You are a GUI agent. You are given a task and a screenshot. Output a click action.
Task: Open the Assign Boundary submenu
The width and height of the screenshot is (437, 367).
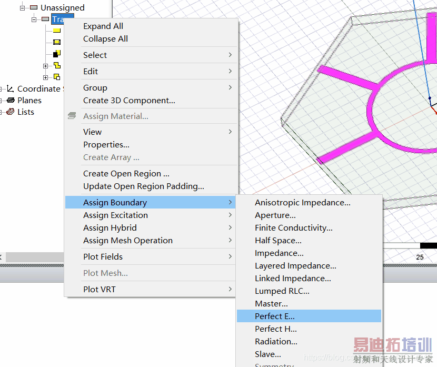coord(151,202)
